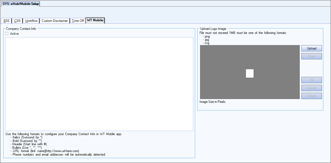
Task: Switch to the ESS tab
Action: (6, 21)
